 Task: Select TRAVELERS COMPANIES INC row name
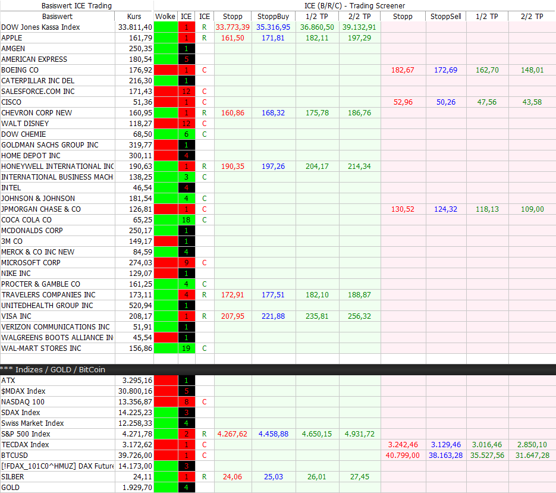[x=48, y=295]
